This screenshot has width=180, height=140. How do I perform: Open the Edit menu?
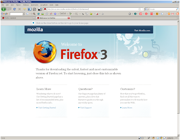[7, 5]
